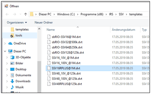Sort files by Typ column
This screenshot has width=151, height=94.
[x=144, y=30]
